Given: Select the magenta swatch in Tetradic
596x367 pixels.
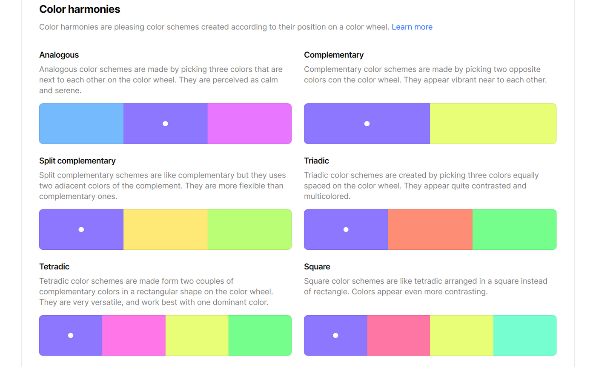Looking at the screenshot, I should click(x=134, y=335).
